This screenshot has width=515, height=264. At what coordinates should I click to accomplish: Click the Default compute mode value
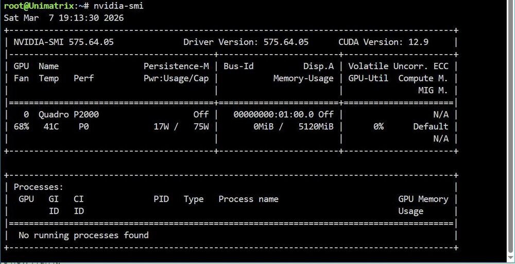coord(431,126)
